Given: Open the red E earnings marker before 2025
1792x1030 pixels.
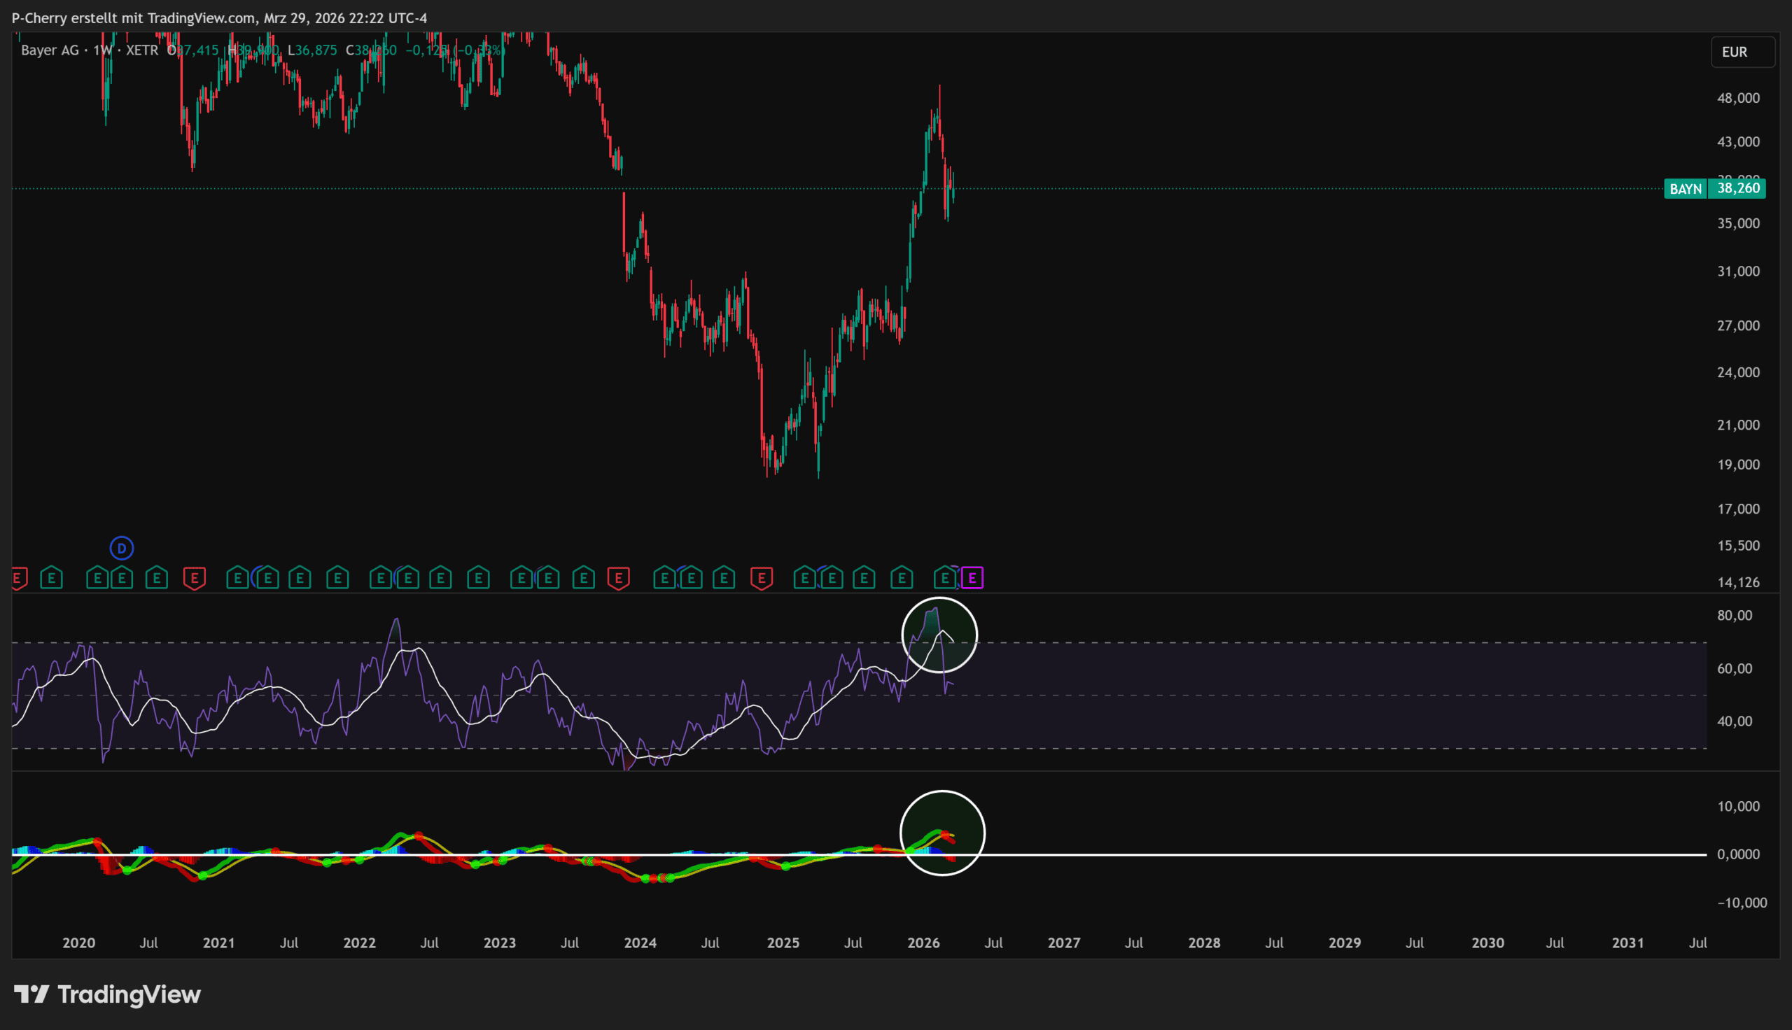Looking at the screenshot, I should [x=761, y=579].
